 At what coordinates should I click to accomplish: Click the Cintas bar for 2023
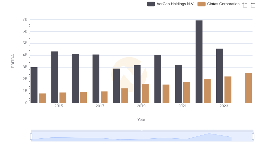tap(228, 90)
